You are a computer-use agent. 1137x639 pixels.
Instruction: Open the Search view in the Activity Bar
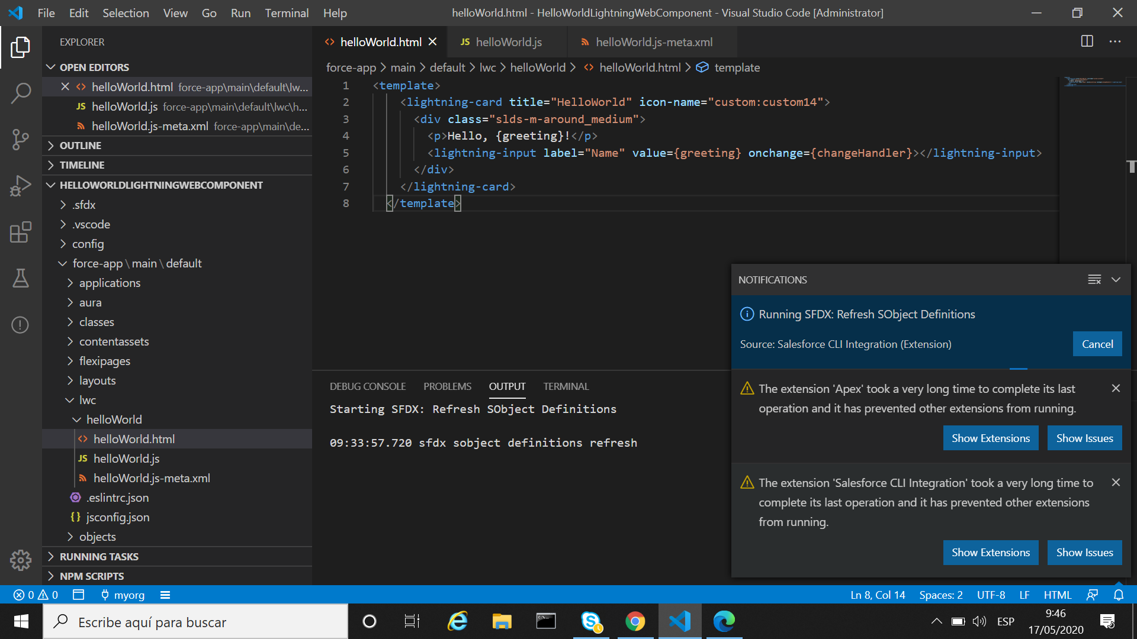point(21,93)
